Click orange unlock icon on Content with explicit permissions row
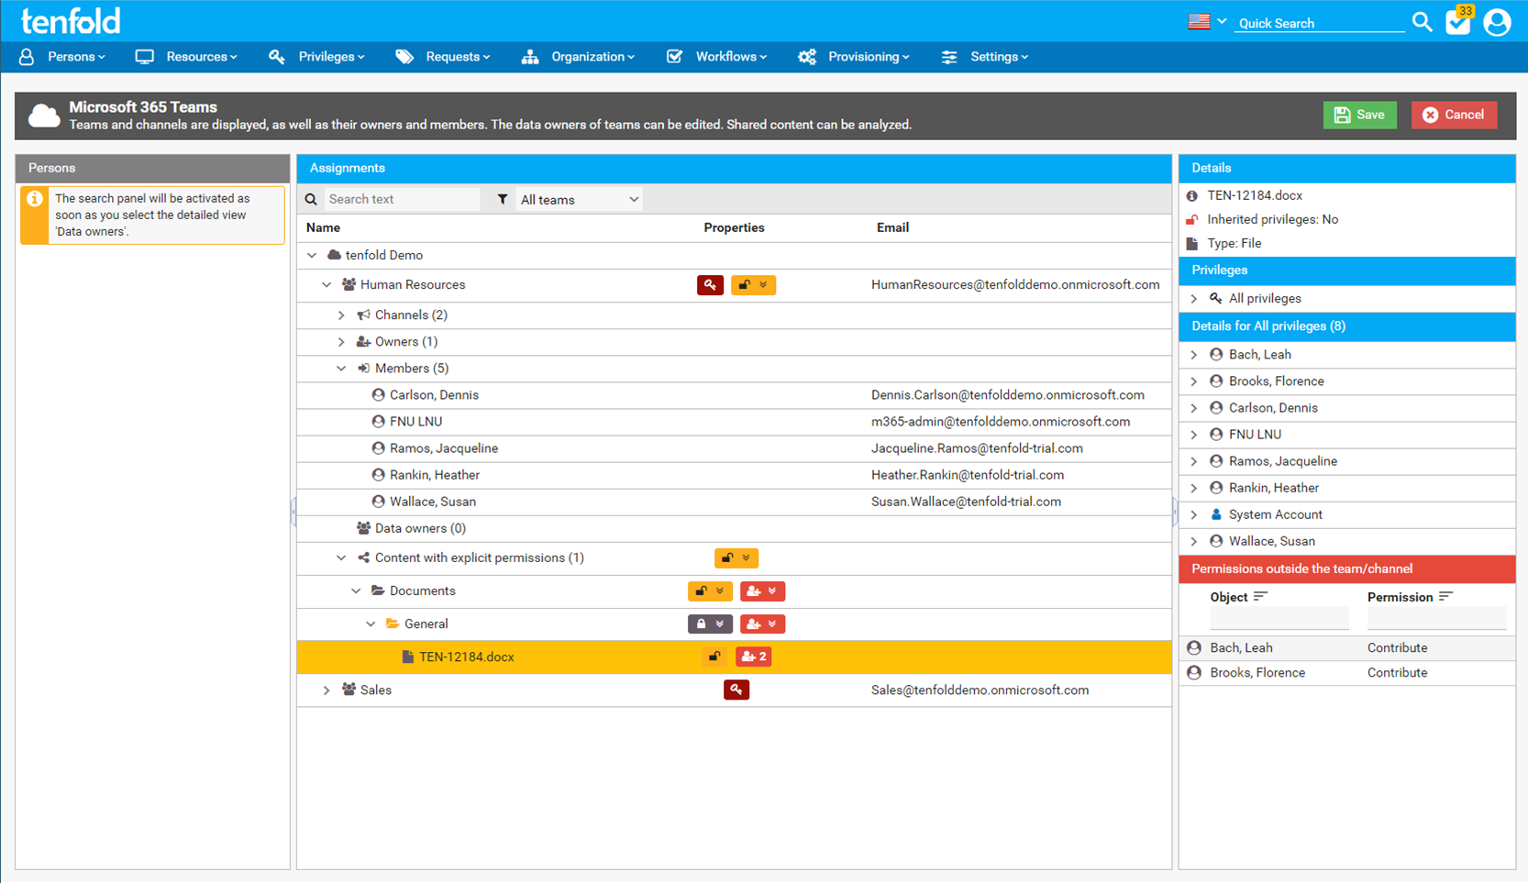The height and width of the screenshot is (883, 1528). [x=736, y=557]
